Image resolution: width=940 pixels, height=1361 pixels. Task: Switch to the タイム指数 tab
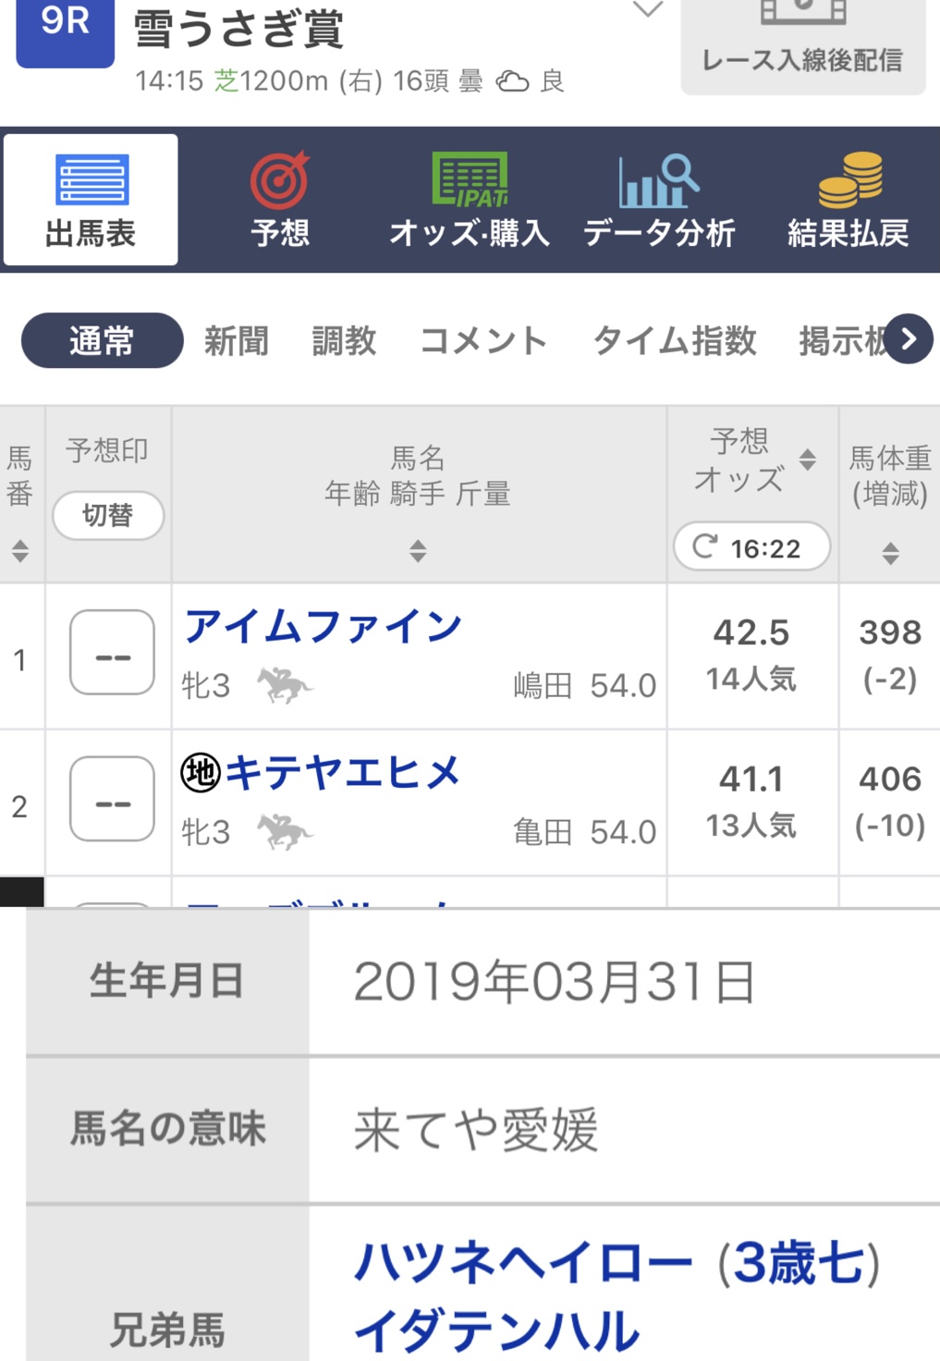[675, 341]
